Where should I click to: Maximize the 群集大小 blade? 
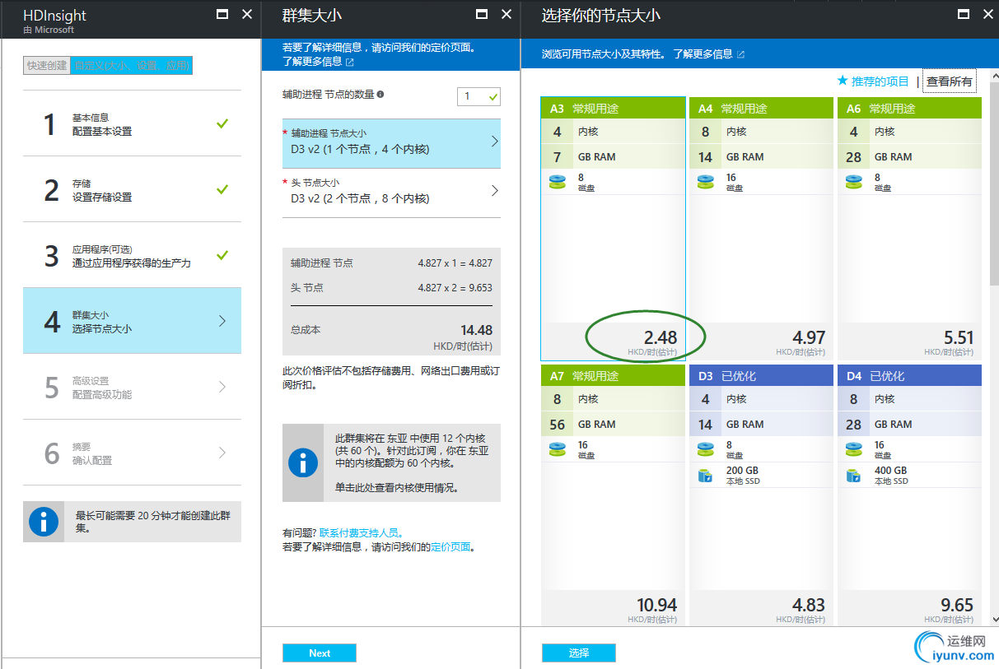pos(483,14)
